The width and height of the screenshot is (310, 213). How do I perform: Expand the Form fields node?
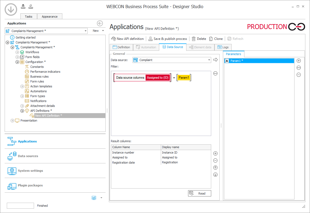click(17, 57)
